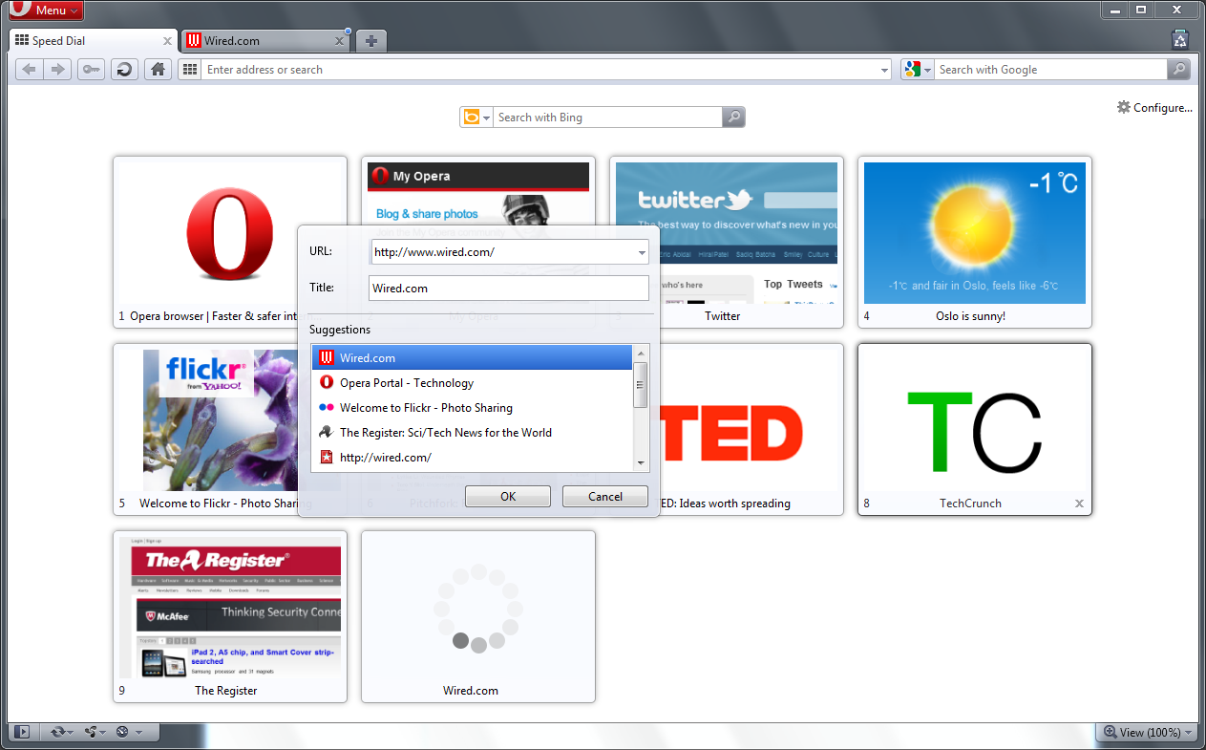The height and width of the screenshot is (750, 1206).
Task: Run the Google search magnifier button
Action: [1179, 69]
